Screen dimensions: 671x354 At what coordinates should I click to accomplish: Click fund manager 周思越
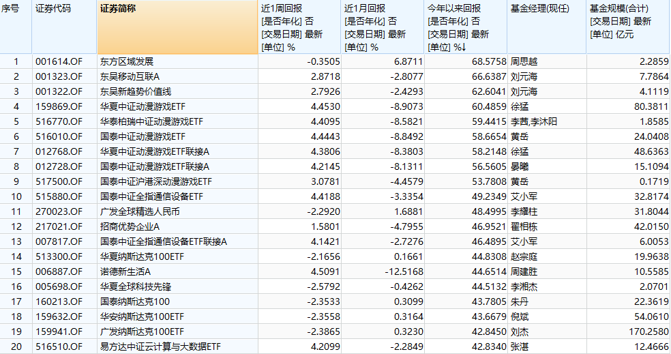524,62
